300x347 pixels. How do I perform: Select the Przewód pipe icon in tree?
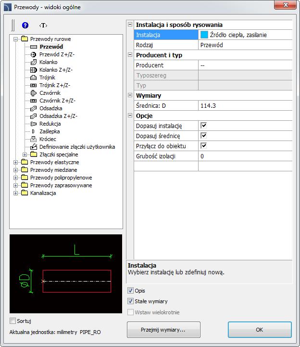[33, 47]
